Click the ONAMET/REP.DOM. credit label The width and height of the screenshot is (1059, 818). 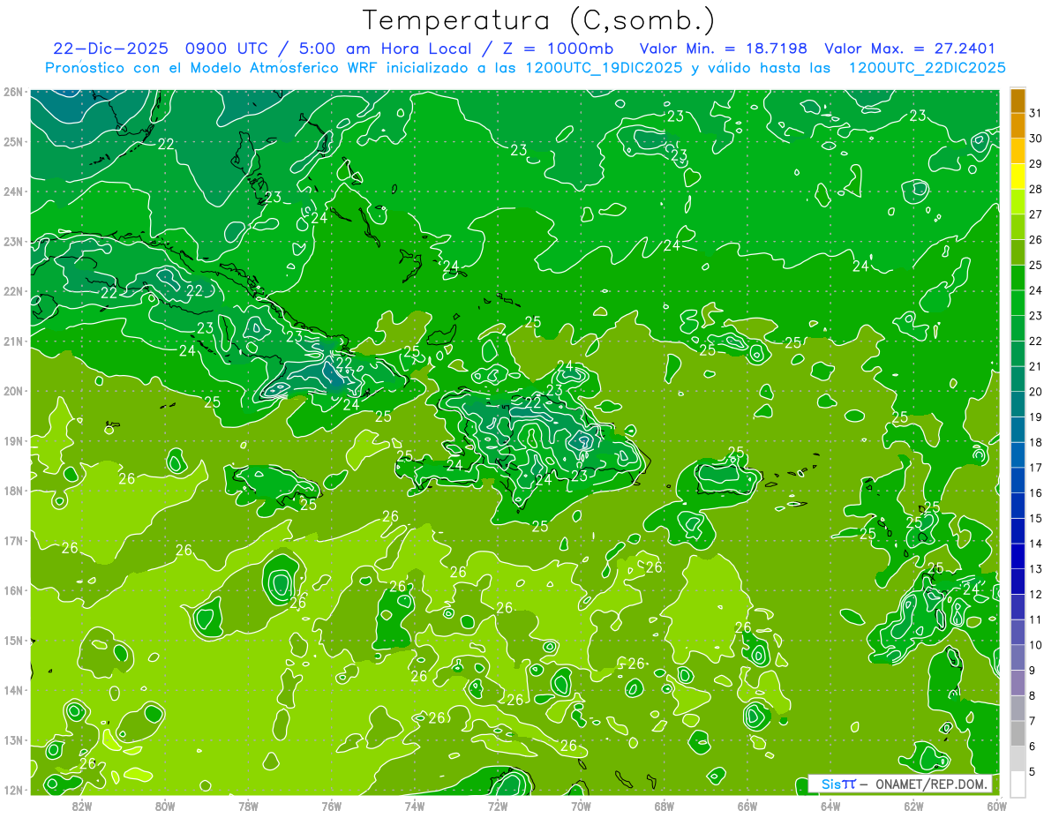[930, 784]
